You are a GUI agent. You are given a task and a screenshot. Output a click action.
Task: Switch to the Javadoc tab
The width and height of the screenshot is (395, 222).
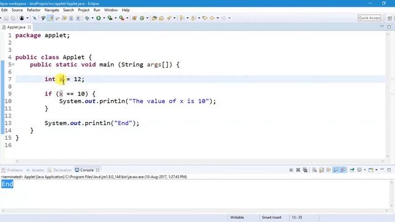36,170
